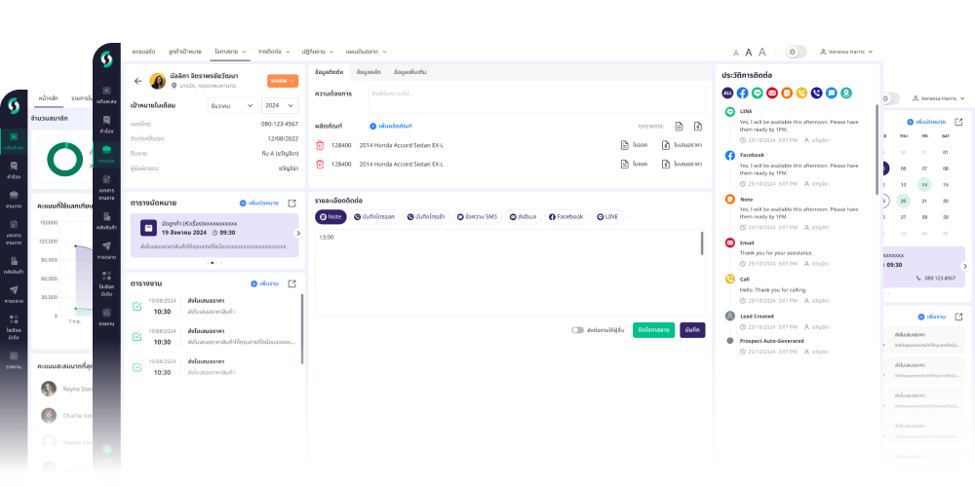Switch to the Facebook contact detail tab
The image size is (975, 487).
point(565,216)
